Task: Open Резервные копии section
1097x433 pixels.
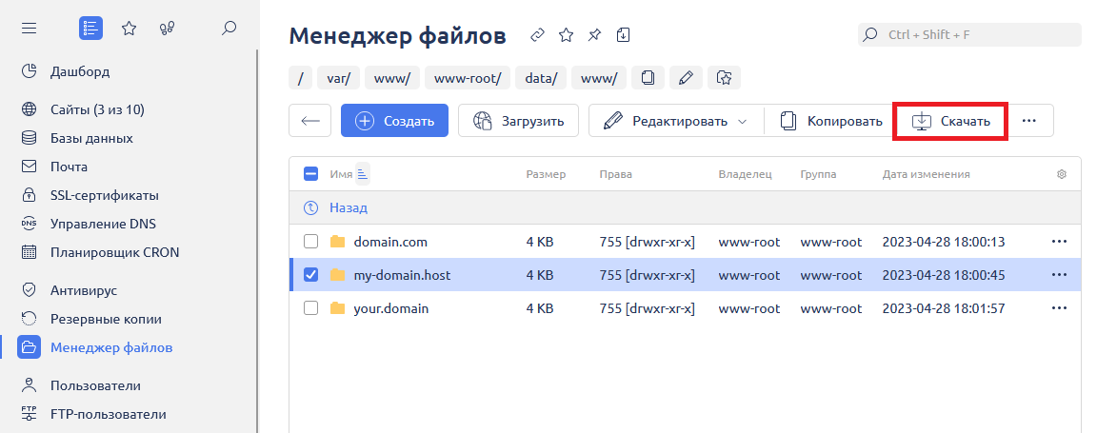Action: tap(106, 319)
